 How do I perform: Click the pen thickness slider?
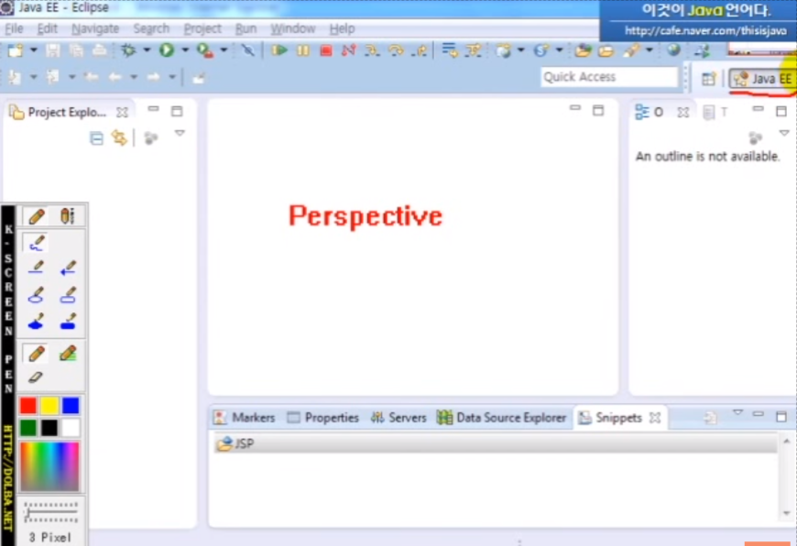(50, 512)
